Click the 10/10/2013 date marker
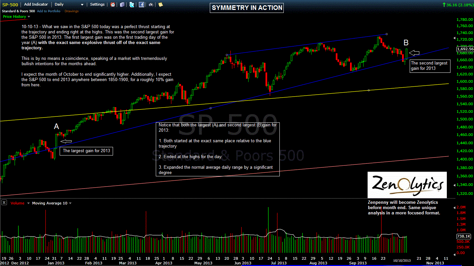The height and width of the screenshot is (266, 474). pyautogui.click(x=401, y=261)
